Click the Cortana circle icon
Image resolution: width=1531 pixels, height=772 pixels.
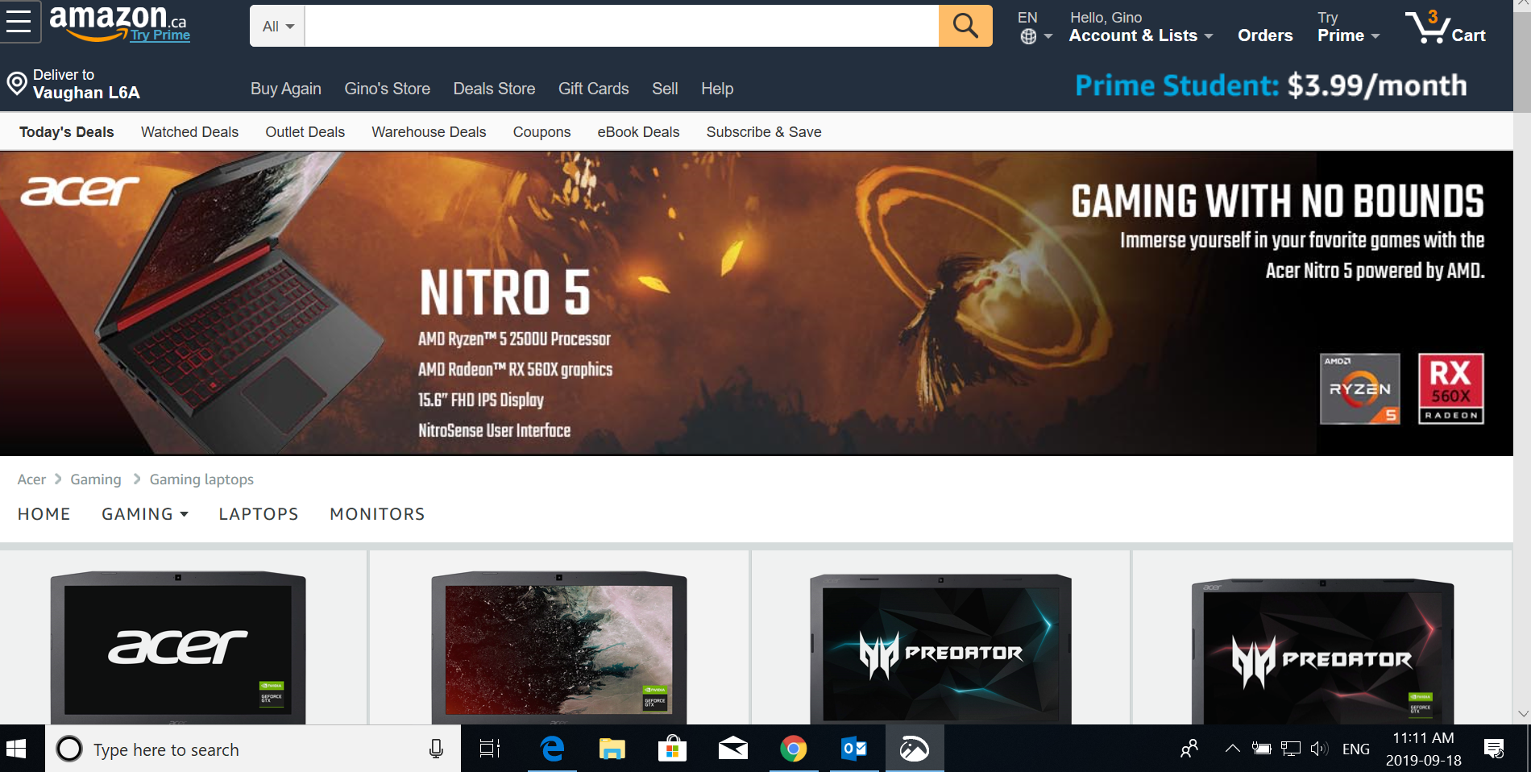coord(69,749)
